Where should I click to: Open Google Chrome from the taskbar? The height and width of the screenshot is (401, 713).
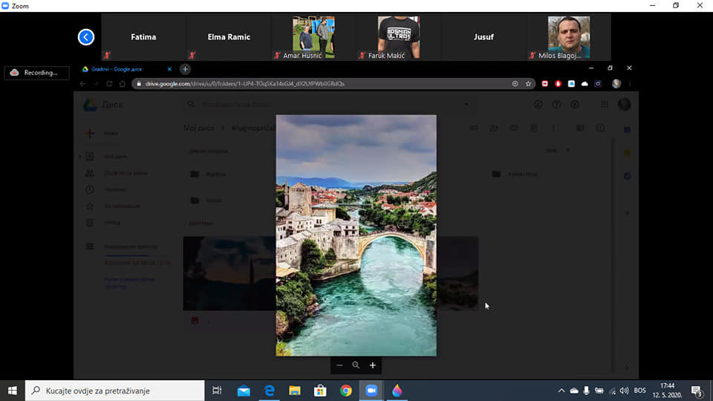coord(346,391)
